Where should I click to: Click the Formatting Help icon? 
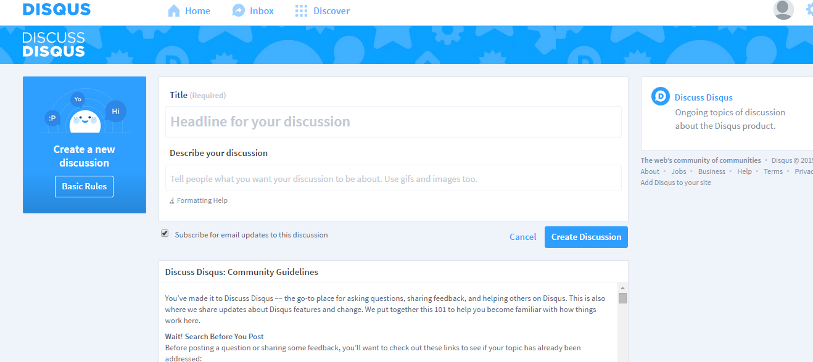pyautogui.click(x=171, y=200)
